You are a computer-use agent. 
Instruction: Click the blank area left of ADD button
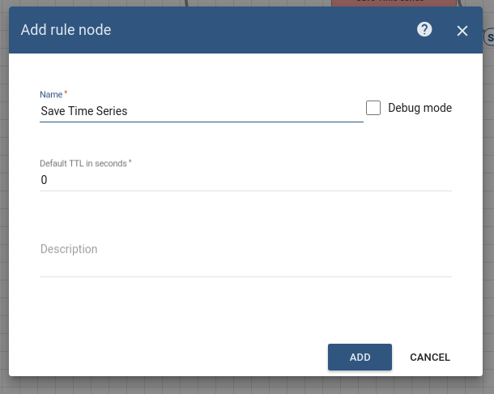(x=178, y=357)
